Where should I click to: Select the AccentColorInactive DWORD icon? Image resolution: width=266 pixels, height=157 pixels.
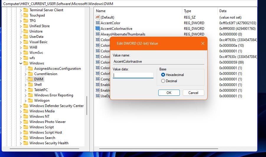click(97, 28)
